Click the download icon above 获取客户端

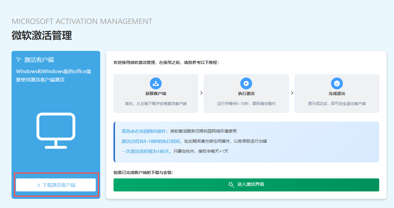coord(156,83)
